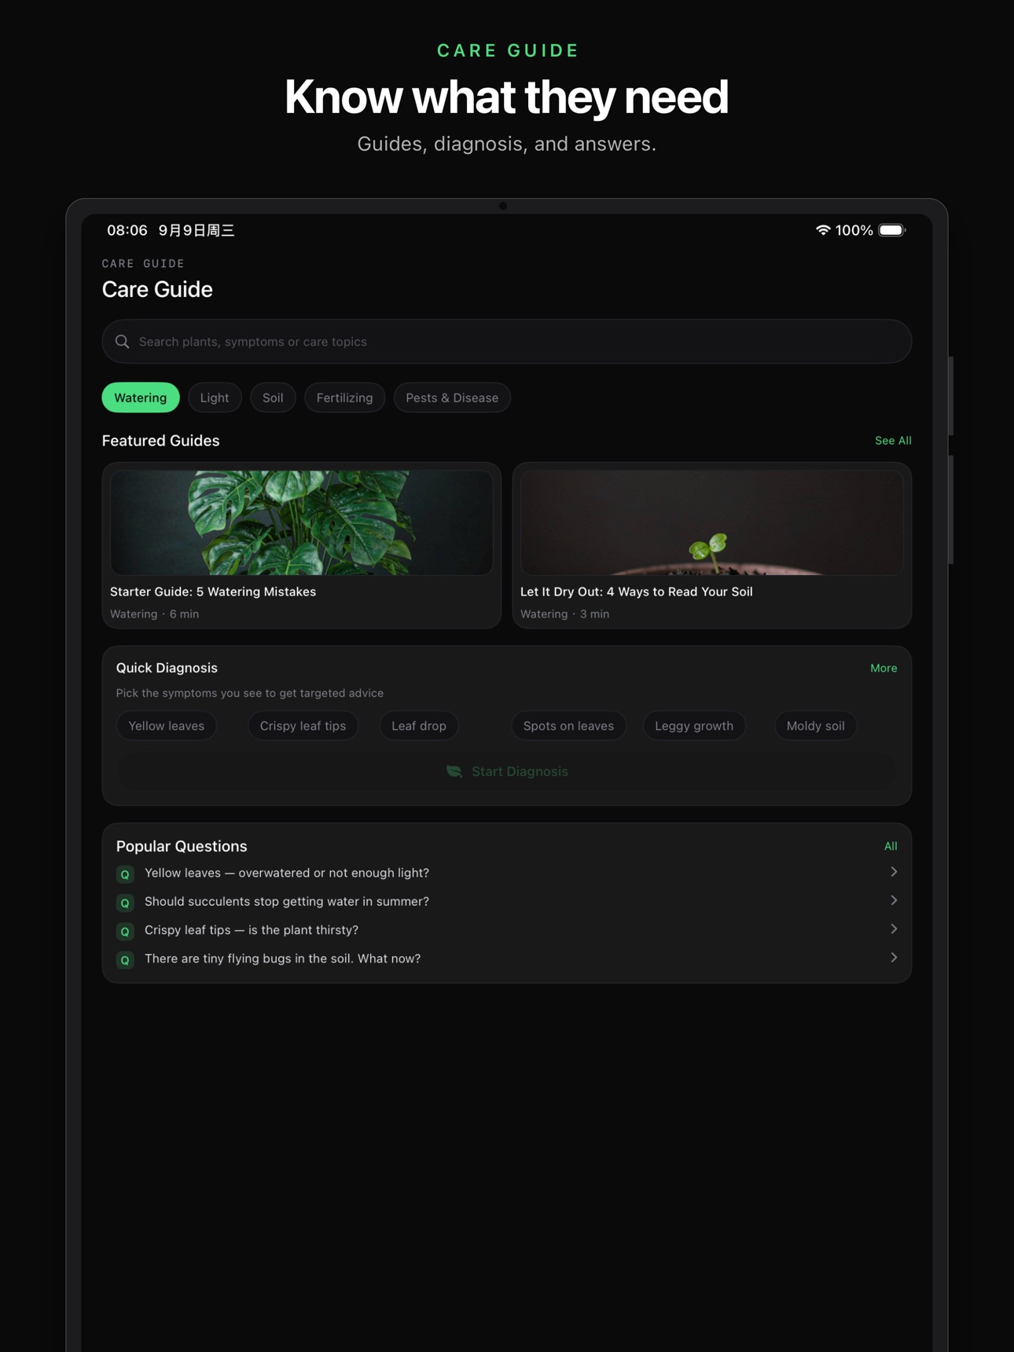Open 'Crispy leaf tips — is the plant thirsty?'
This screenshot has height=1352, width=1014.
pos(252,930)
